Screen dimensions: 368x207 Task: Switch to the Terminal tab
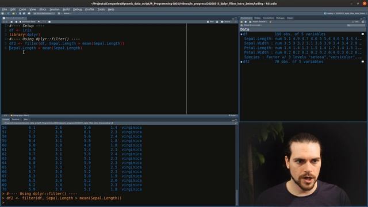point(16,120)
